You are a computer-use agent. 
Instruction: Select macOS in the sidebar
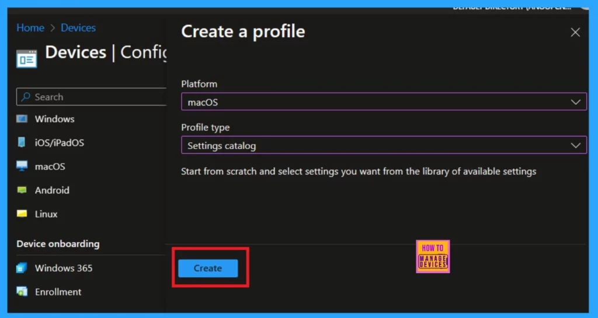(x=50, y=167)
